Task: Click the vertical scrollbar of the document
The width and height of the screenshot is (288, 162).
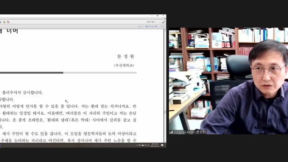Action: pyautogui.click(x=165, y=86)
